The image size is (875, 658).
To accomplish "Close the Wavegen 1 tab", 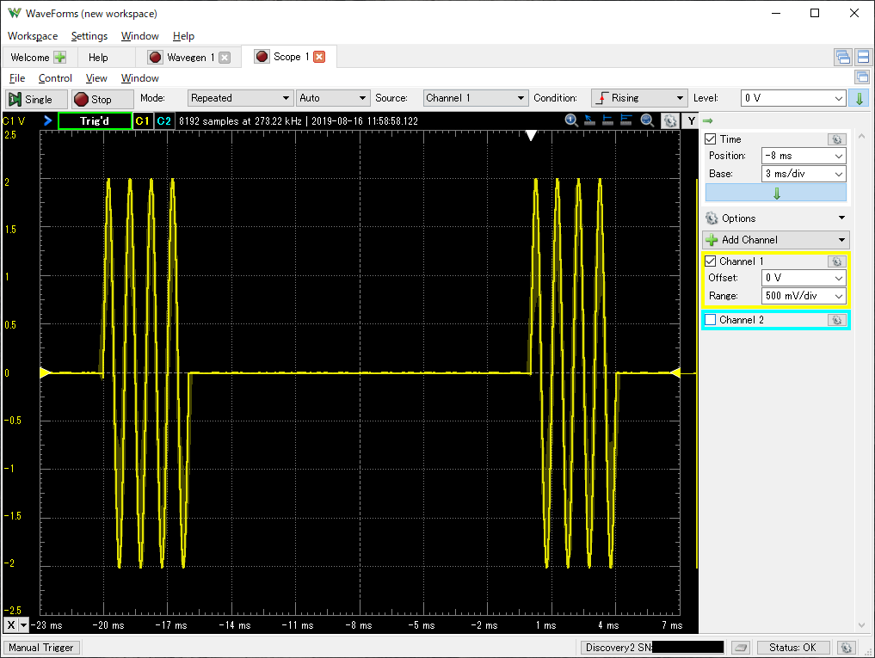I will tap(225, 58).
